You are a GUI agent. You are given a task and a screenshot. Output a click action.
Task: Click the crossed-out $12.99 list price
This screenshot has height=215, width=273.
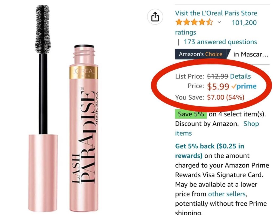pos(218,76)
